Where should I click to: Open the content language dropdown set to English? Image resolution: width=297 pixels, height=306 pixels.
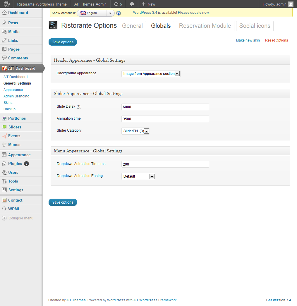click(95, 13)
